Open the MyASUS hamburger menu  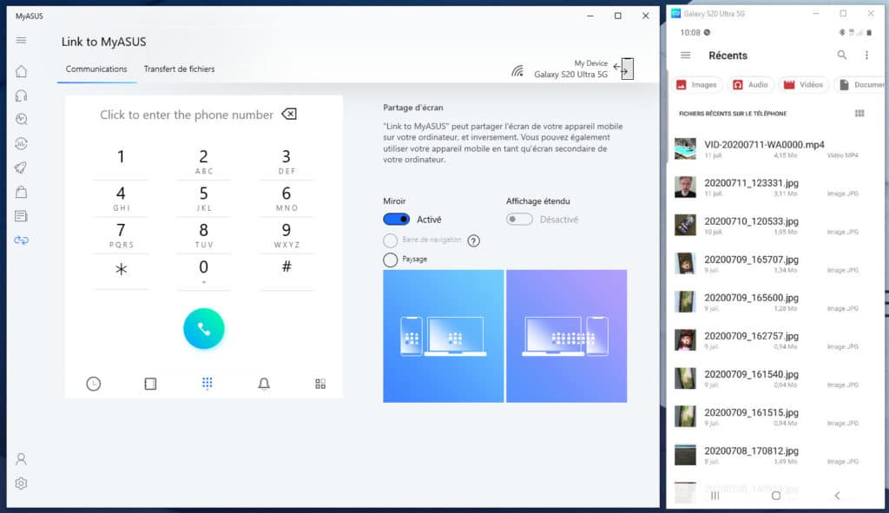21,40
